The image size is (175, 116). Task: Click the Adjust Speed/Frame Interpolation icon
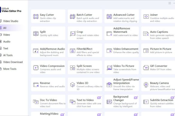(109, 85)
